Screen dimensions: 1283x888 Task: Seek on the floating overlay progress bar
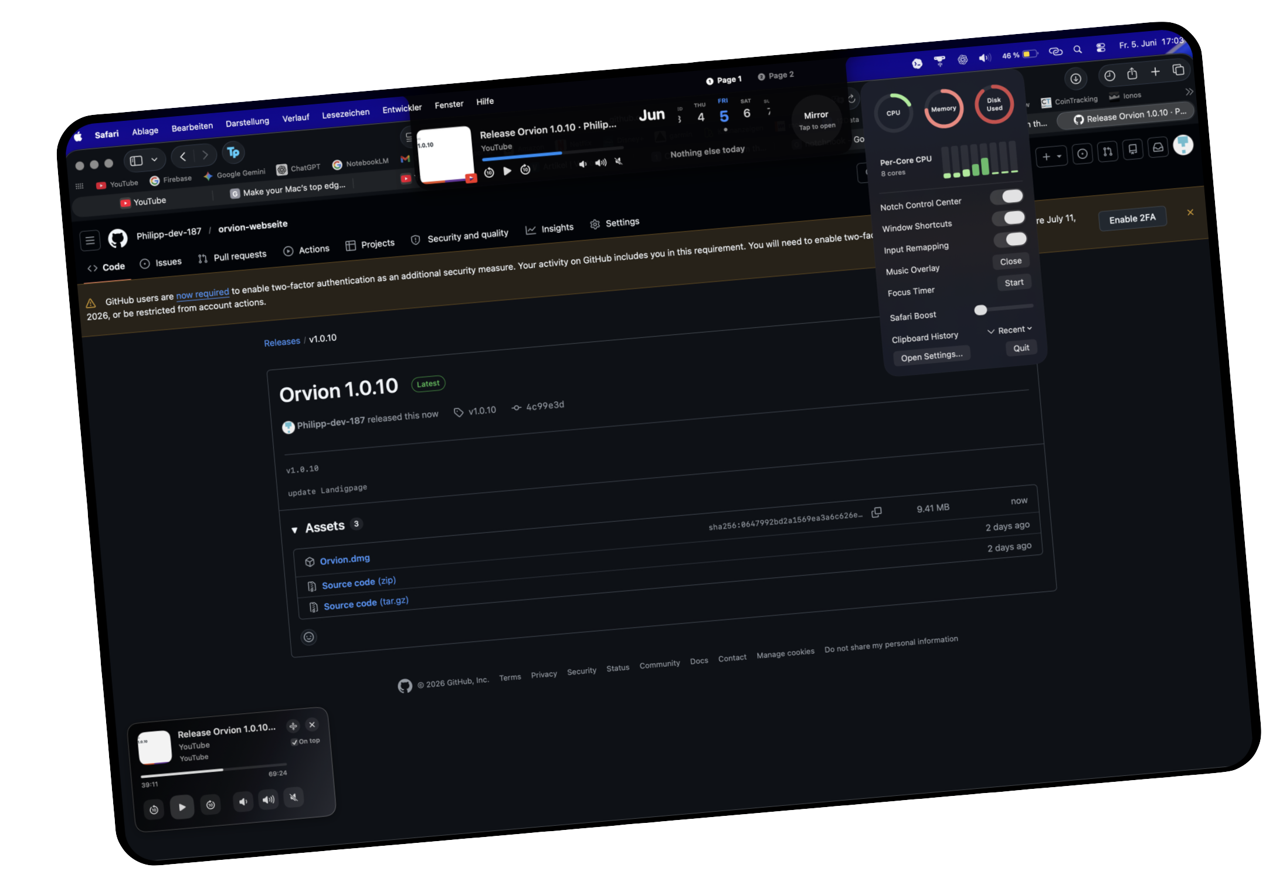214,770
